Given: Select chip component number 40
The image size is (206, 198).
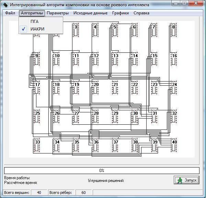Looking at the screenshot, I should [174, 145].
